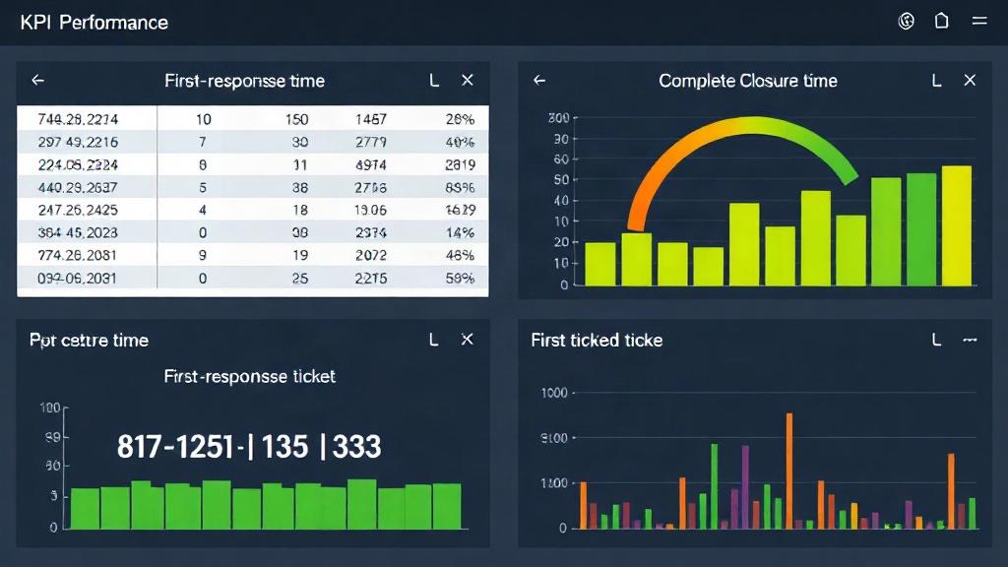Click the 817-1251-| 135 | 333 metric
This screenshot has width=1008, height=567.
249,446
